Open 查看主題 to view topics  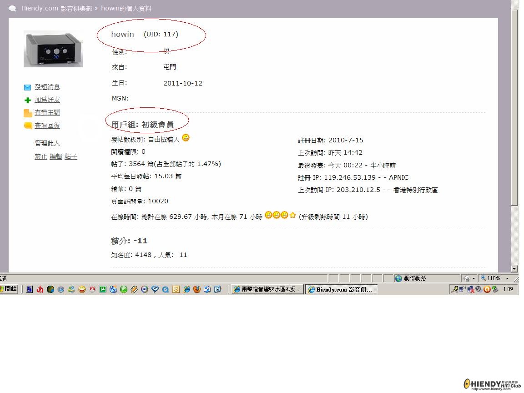(47, 113)
